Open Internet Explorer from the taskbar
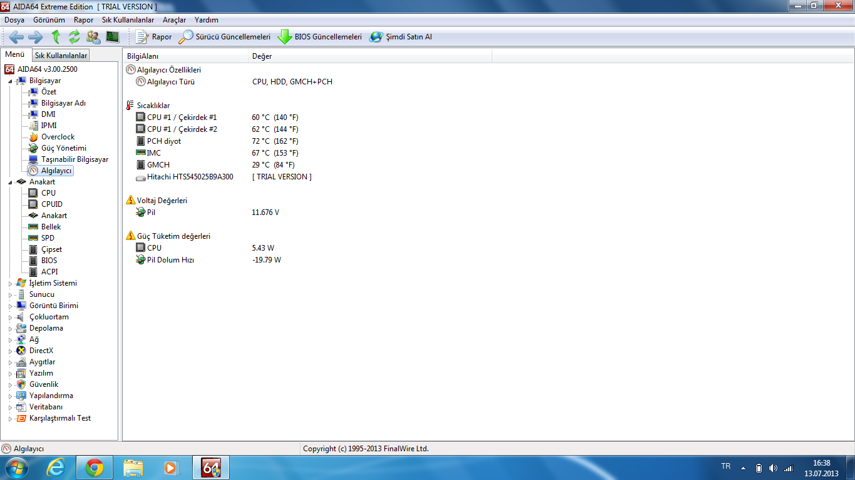The width and height of the screenshot is (855, 480). (x=56, y=467)
